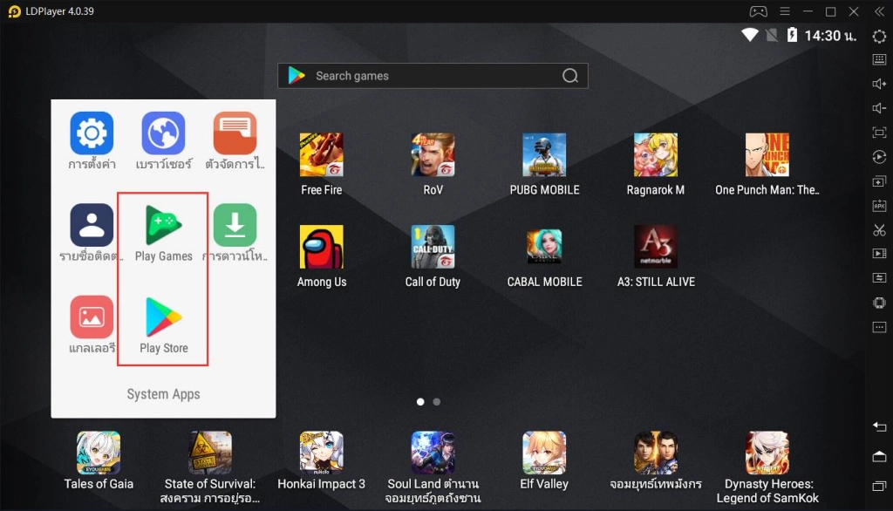Open the Settings app in System Apps
Screen dimensions: 893x511
[92, 133]
